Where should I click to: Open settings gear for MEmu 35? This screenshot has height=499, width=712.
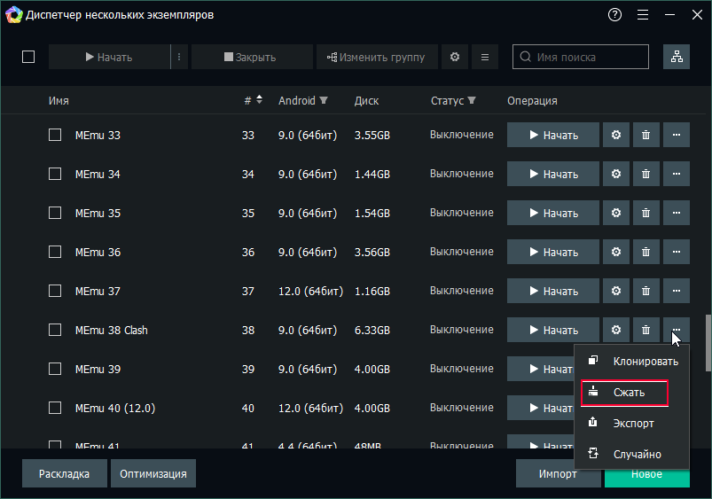[615, 213]
